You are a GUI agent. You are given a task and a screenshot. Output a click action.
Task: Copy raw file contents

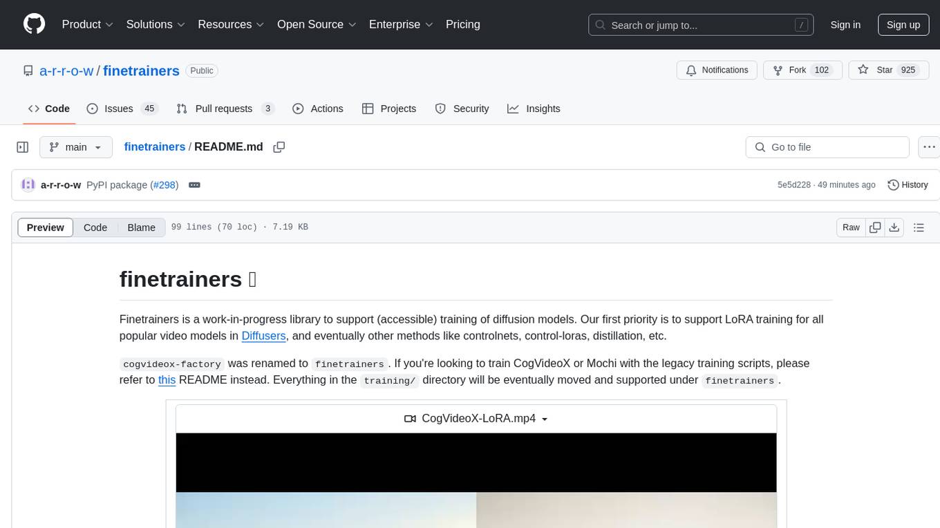coord(875,227)
